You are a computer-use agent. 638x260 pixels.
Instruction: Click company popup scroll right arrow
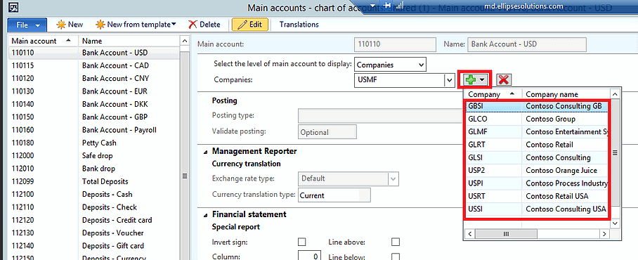point(605,235)
